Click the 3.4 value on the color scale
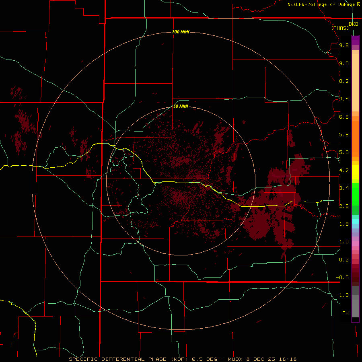Image resolution: width=362 pixels, height=362 pixels. tap(344, 188)
